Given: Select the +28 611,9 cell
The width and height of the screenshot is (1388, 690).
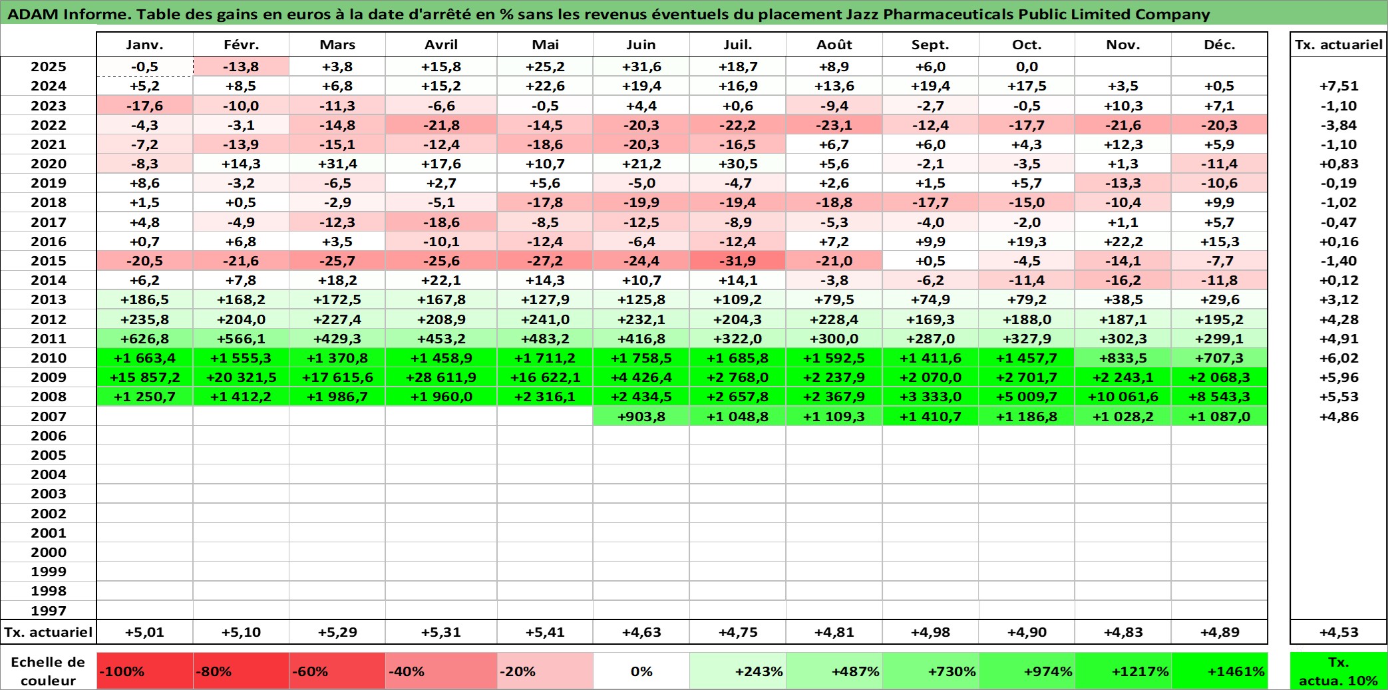Looking at the screenshot, I should click(x=441, y=377).
